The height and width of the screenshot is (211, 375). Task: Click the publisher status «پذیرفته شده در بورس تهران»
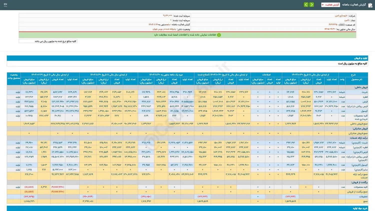click(164, 29)
